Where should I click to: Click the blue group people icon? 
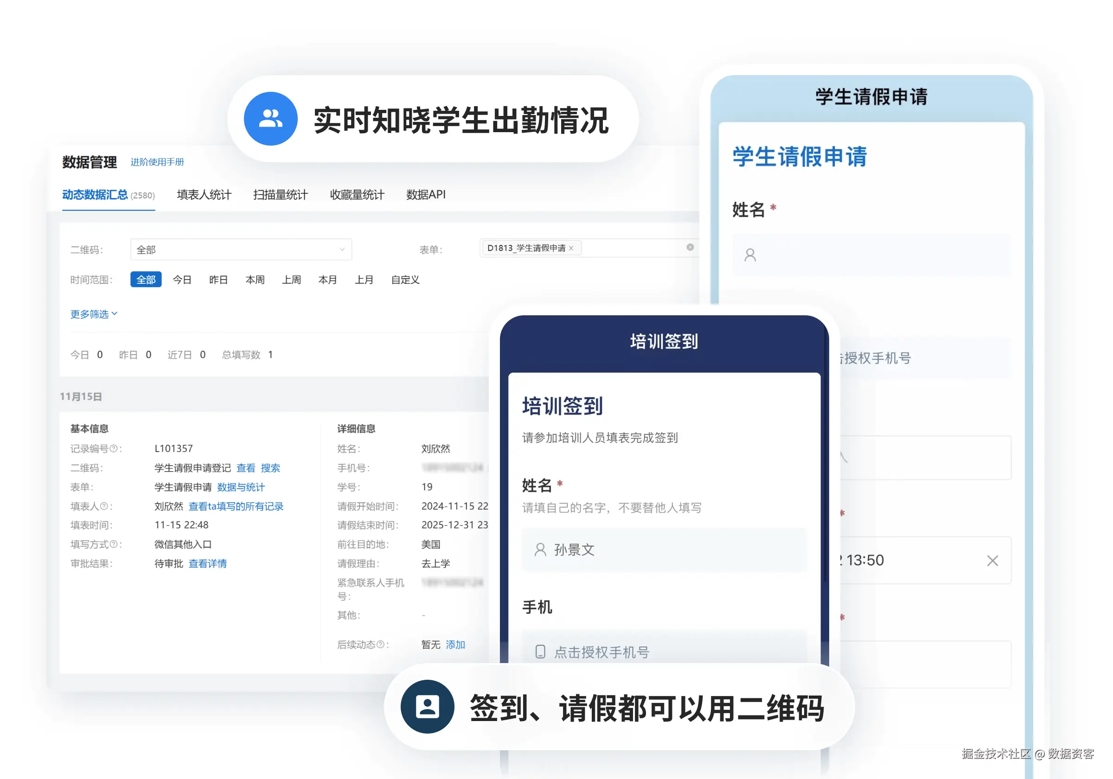click(x=270, y=119)
